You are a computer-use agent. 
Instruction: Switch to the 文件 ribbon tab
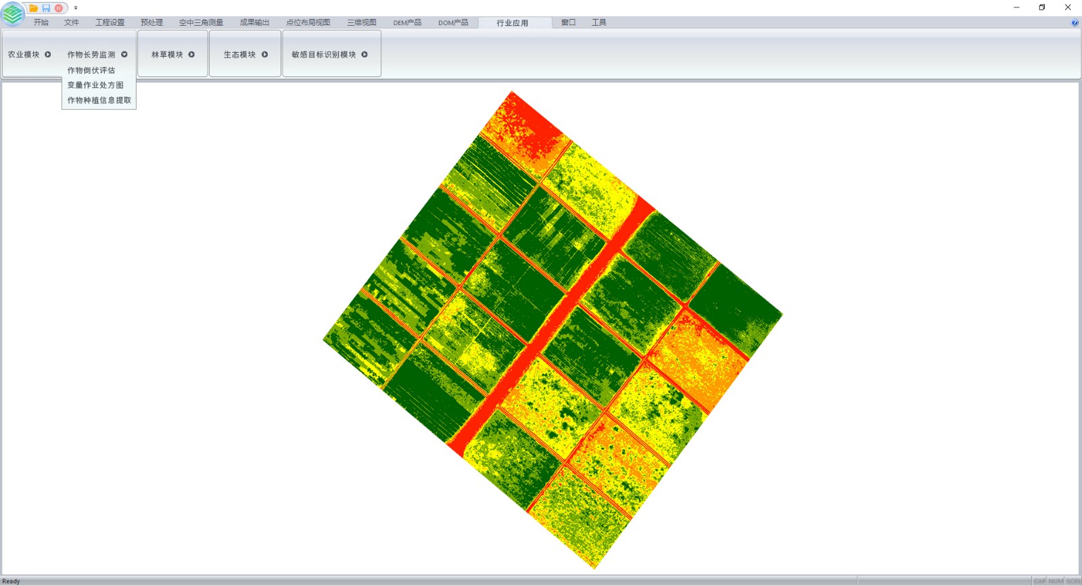72,22
